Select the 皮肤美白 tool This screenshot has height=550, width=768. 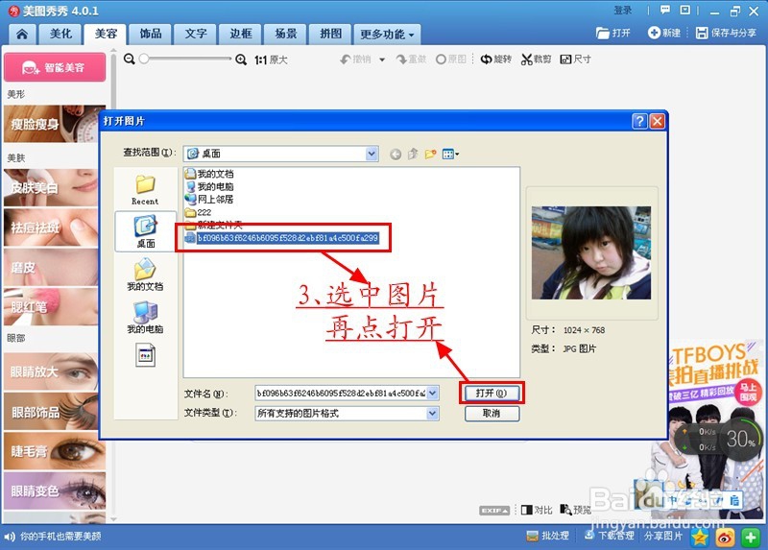(52, 187)
